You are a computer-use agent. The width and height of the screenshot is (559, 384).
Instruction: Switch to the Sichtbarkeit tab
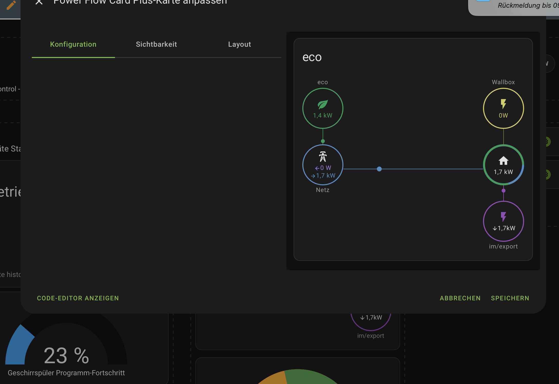156,44
